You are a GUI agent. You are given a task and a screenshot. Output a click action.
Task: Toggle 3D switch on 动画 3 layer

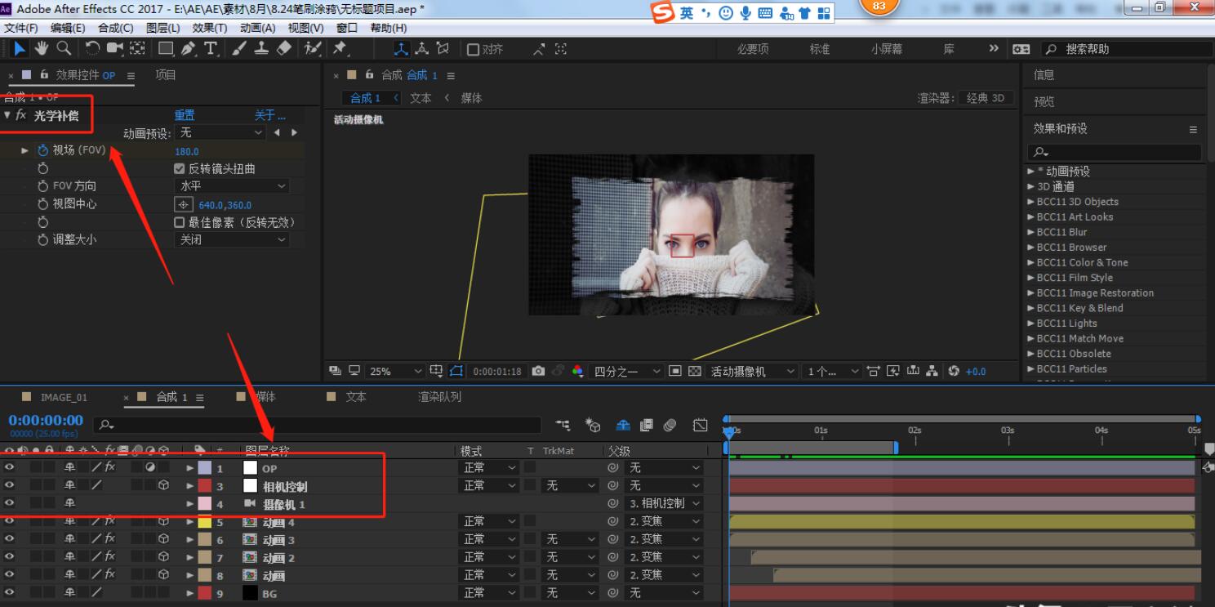(x=163, y=540)
